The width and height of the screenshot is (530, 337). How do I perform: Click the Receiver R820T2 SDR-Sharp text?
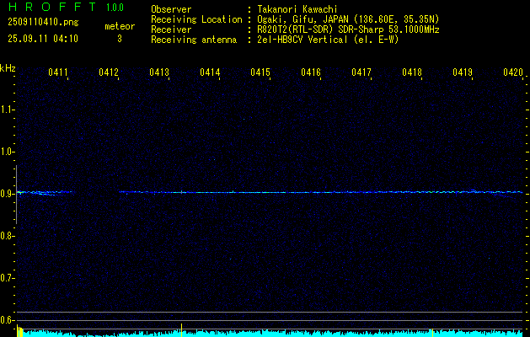pyautogui.click(x=348, y=29)
